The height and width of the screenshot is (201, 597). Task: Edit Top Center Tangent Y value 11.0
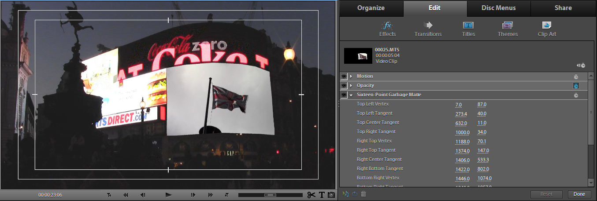pos(482,123)
